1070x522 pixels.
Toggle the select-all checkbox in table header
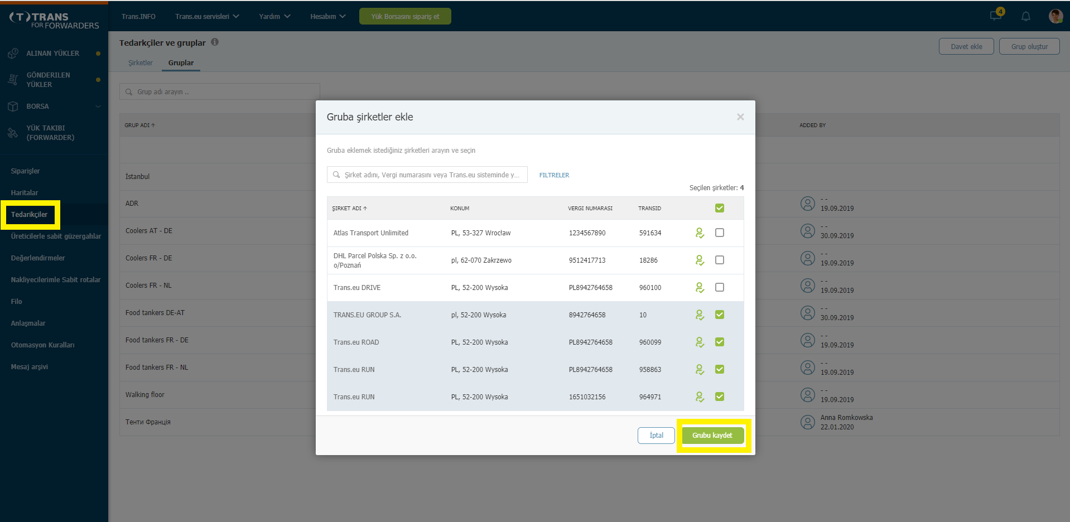[x=720, y=208]
